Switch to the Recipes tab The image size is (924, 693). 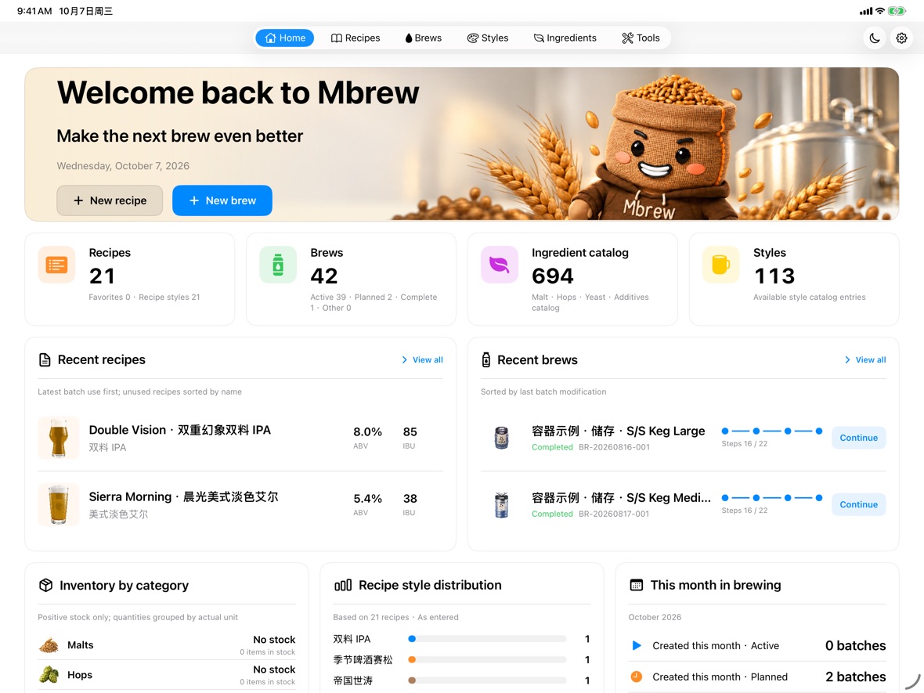[356, 38]
